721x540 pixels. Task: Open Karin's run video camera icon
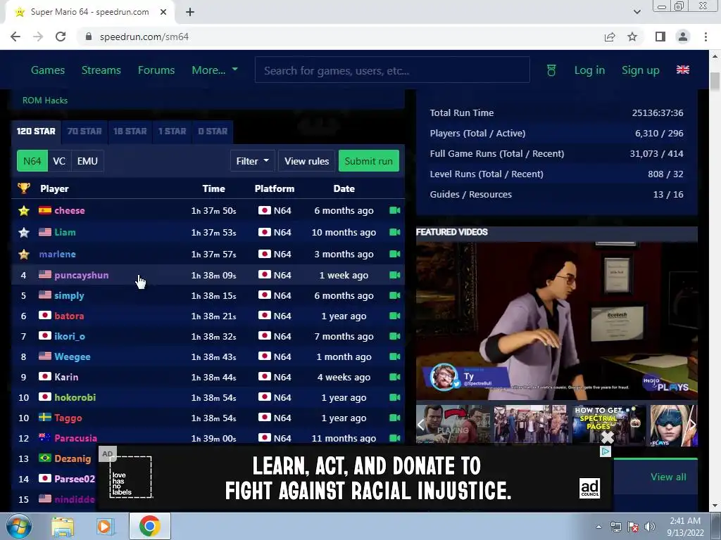[394, 377]
